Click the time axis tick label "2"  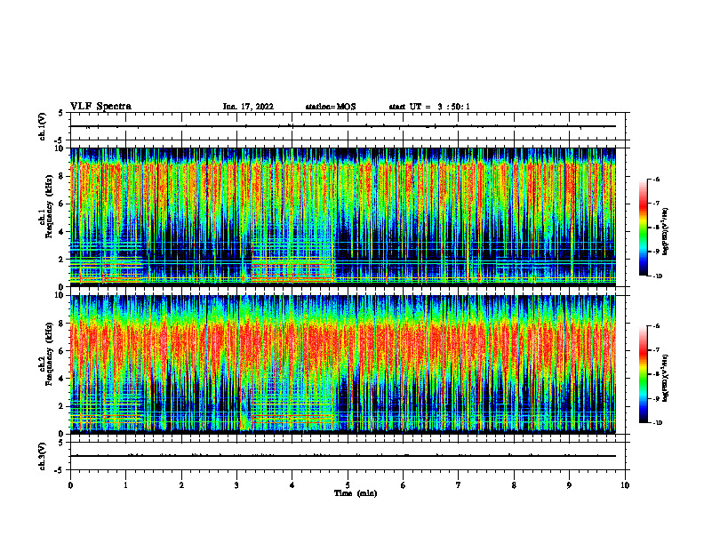(181, 485)
